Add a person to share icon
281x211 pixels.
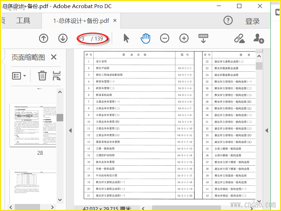[259, 38]
